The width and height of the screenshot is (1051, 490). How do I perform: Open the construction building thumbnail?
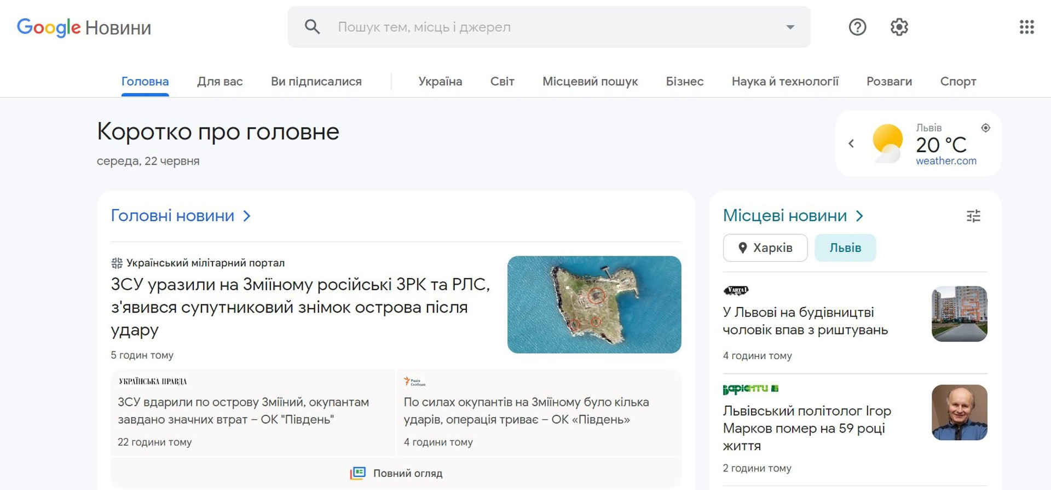pos(959,314)
